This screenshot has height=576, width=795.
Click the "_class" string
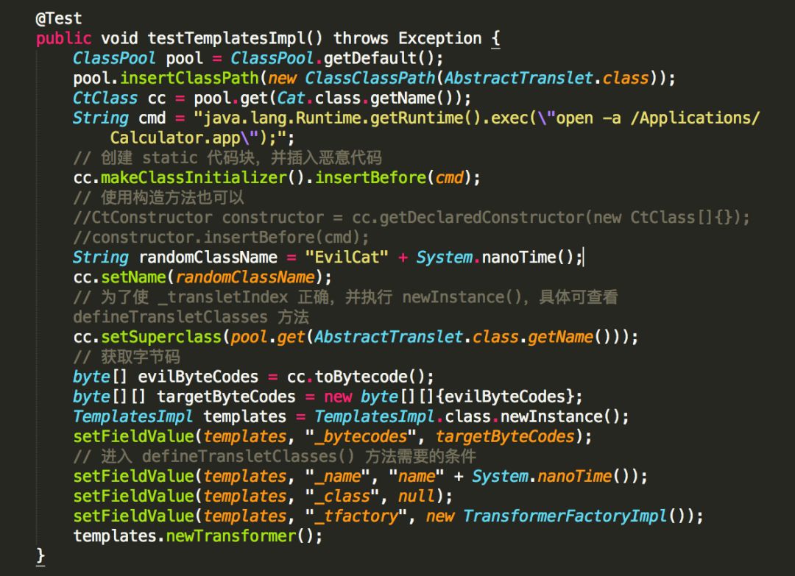tap(342, 496)
